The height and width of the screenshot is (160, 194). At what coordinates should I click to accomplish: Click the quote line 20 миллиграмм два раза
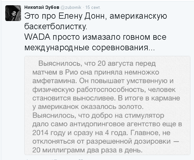click(87, 150)
